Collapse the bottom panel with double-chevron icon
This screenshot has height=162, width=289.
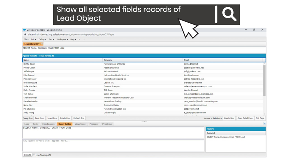click(x=264, y=123)
